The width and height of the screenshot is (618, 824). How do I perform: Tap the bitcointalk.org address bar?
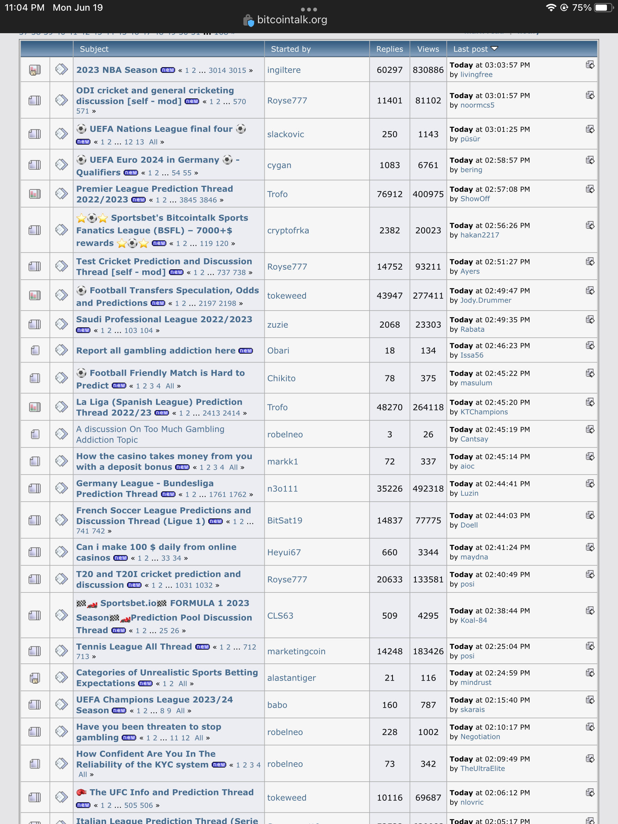(292, 20)
